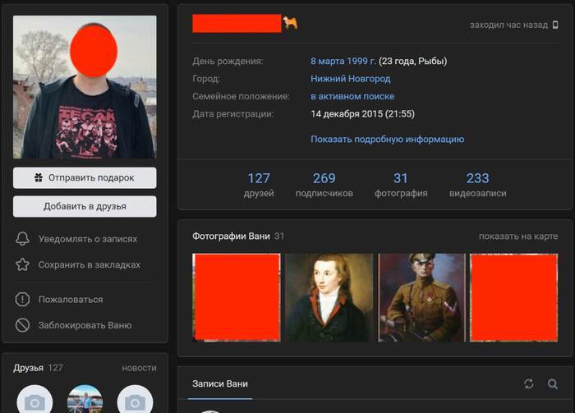The image size is (575, 413).
Task: Click registration date 14 декабря 2015 text
Action: pos(362,114)
